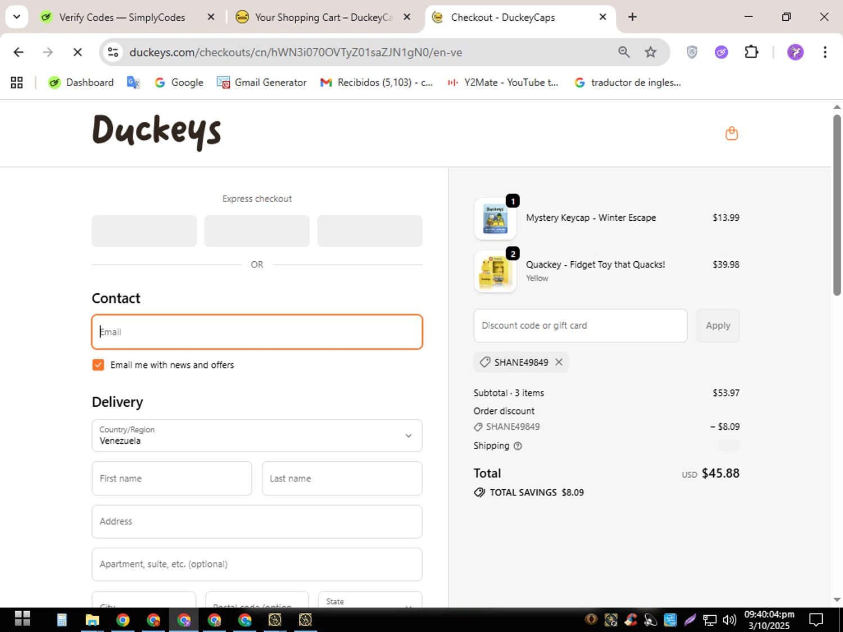Close the Checkout - DuckeyCaps tab
The image size is (843, 632).
602,17
